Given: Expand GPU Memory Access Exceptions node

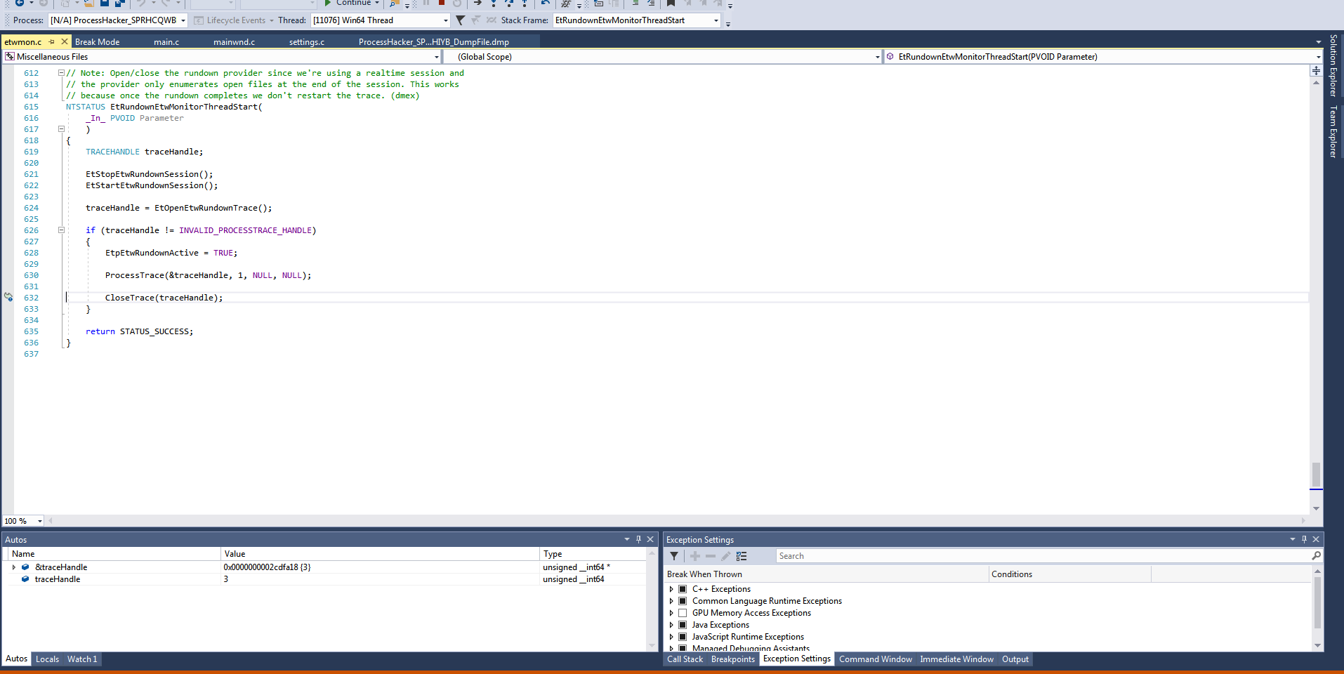Looking at the screenshot, I should click(671, 613).
